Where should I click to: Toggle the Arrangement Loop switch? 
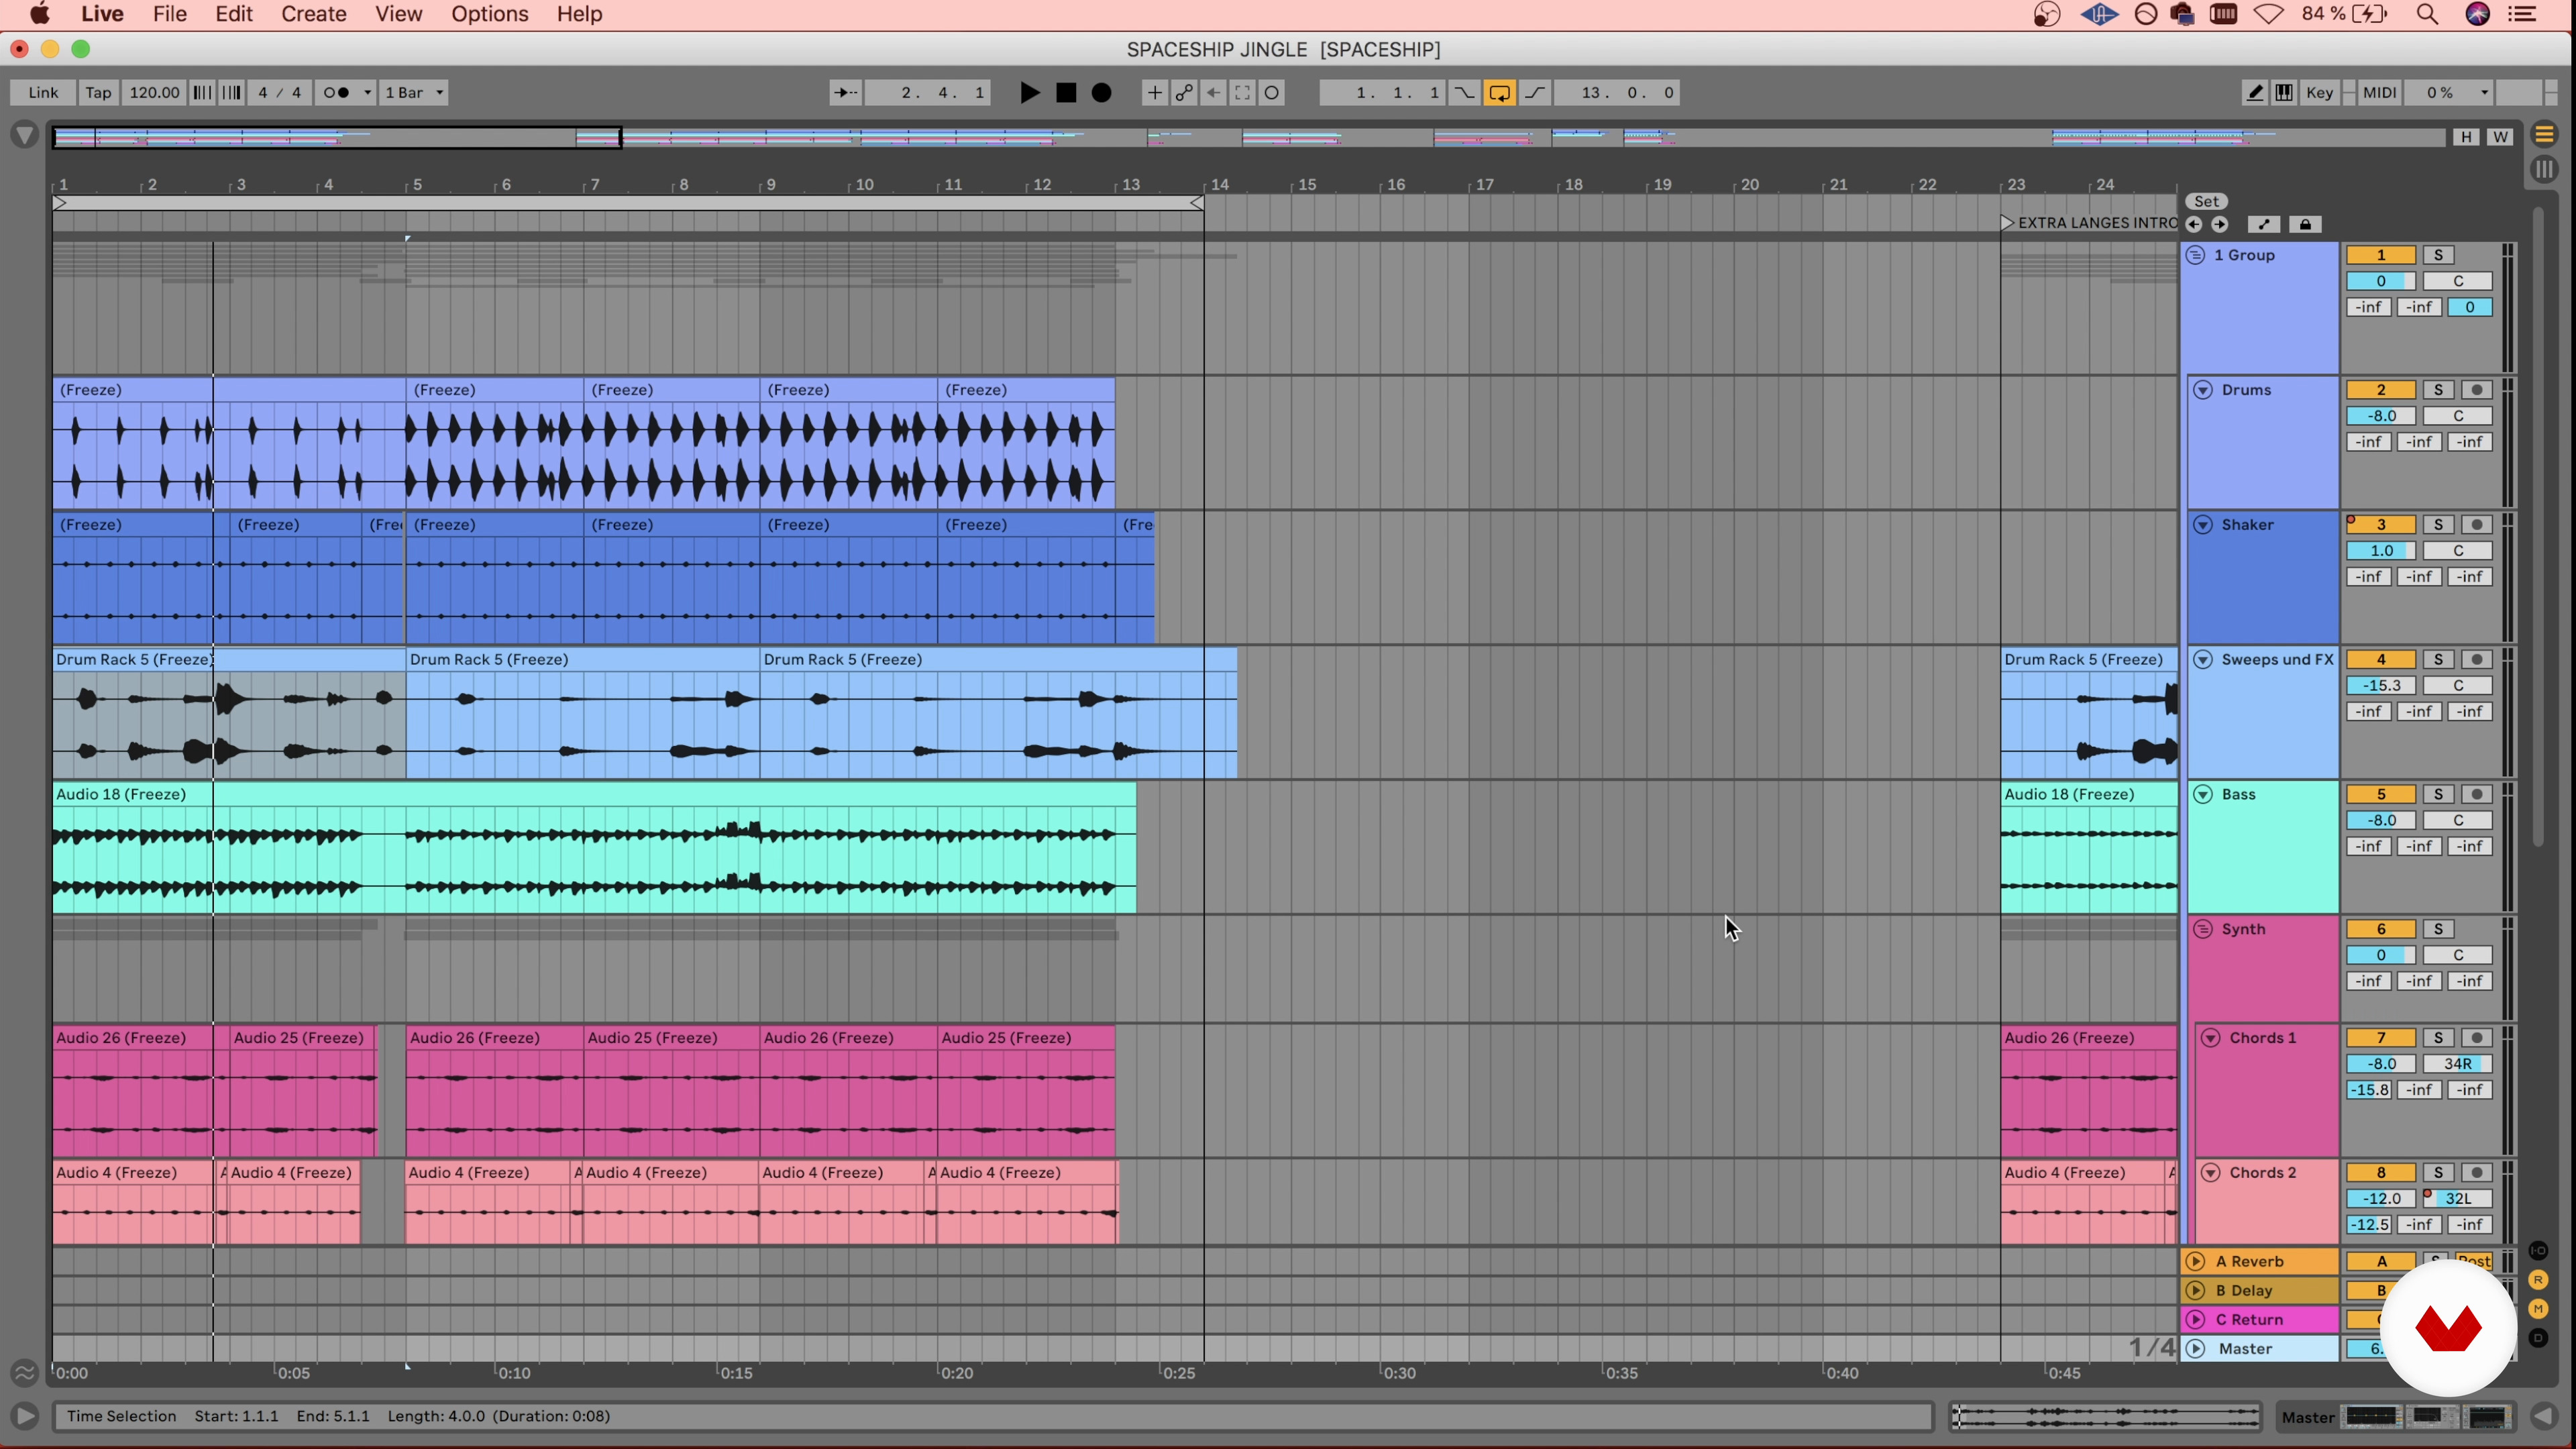pyautogui.click(x=1499, y=93)
